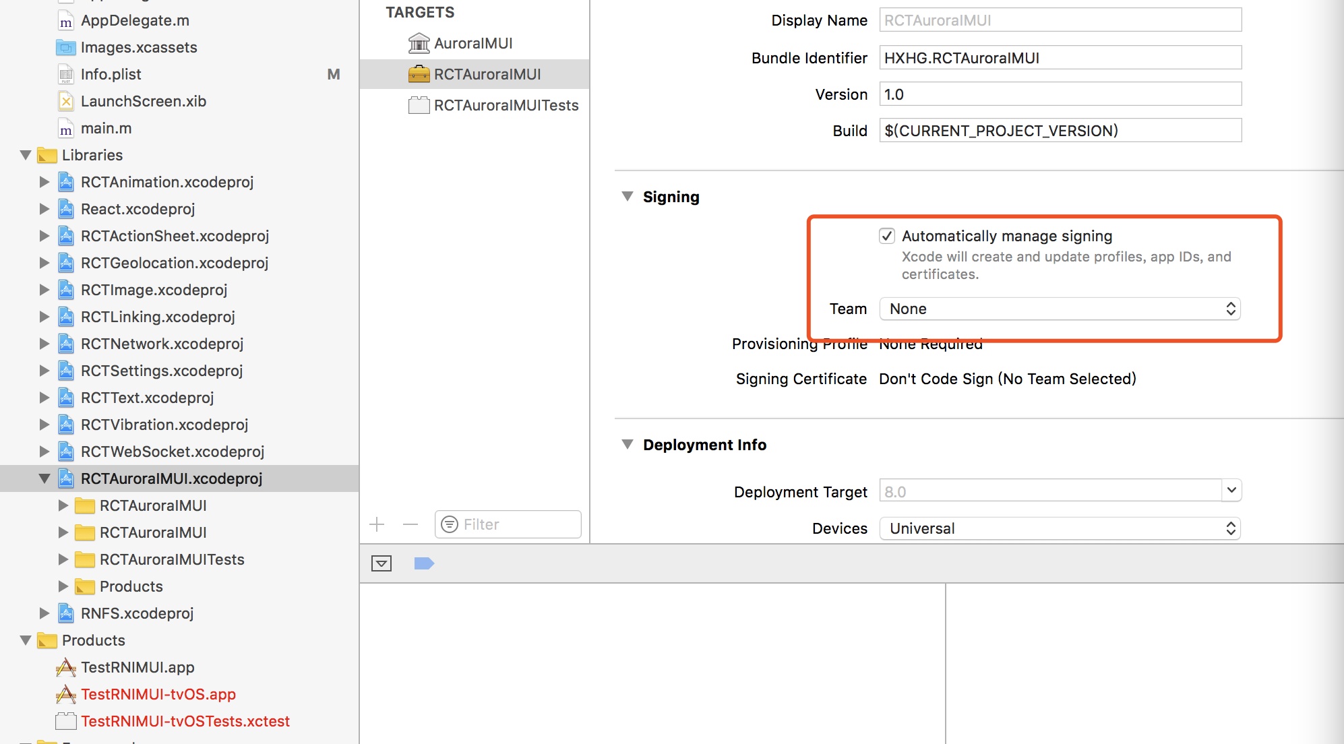Expand React.xcodeproj under Libraries
The height and width of the screenshot is (744, 1344).
tap(44, 209)
